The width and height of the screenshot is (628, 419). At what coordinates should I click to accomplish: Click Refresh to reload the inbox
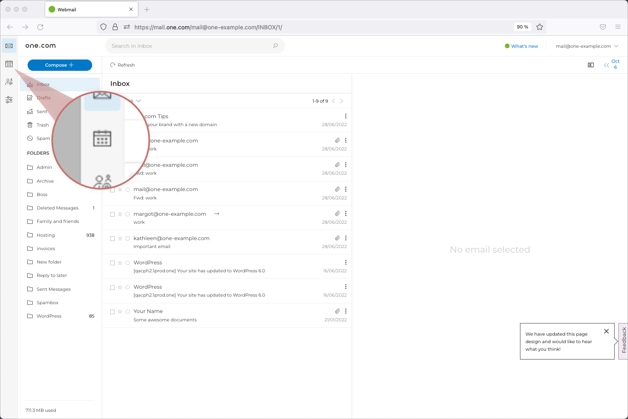pyautogui.click(x=122, y=65)
